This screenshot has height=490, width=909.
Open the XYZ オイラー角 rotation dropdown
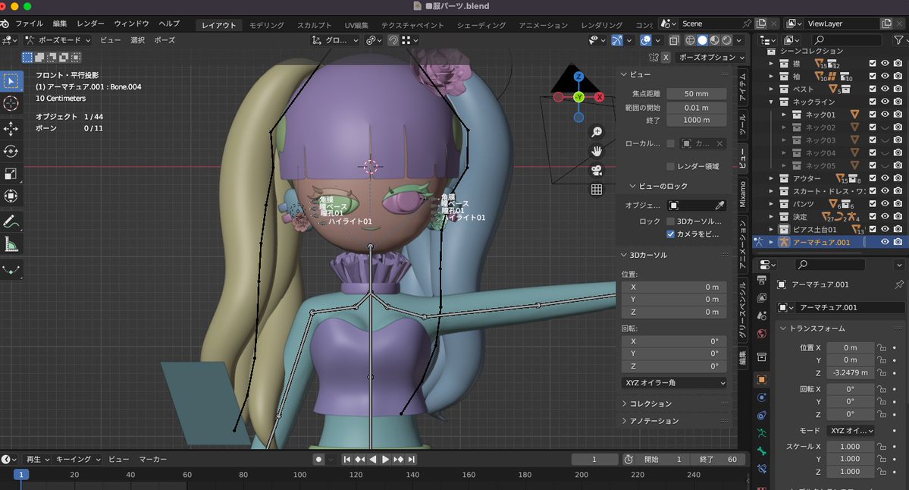[x=674, y=383]
